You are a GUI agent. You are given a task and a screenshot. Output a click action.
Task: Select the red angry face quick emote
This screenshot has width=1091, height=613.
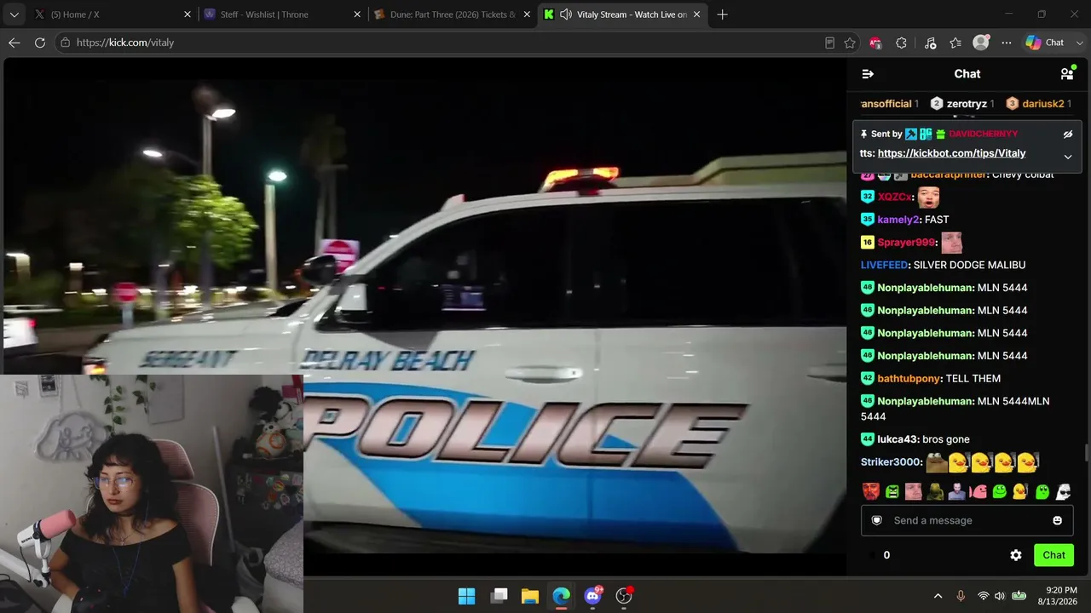(870, 491)
